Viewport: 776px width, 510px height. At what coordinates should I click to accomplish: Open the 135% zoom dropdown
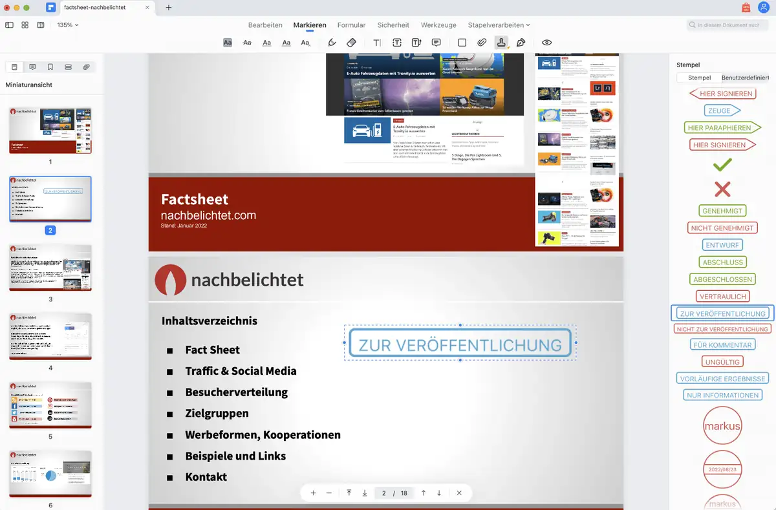pos(68,25)
